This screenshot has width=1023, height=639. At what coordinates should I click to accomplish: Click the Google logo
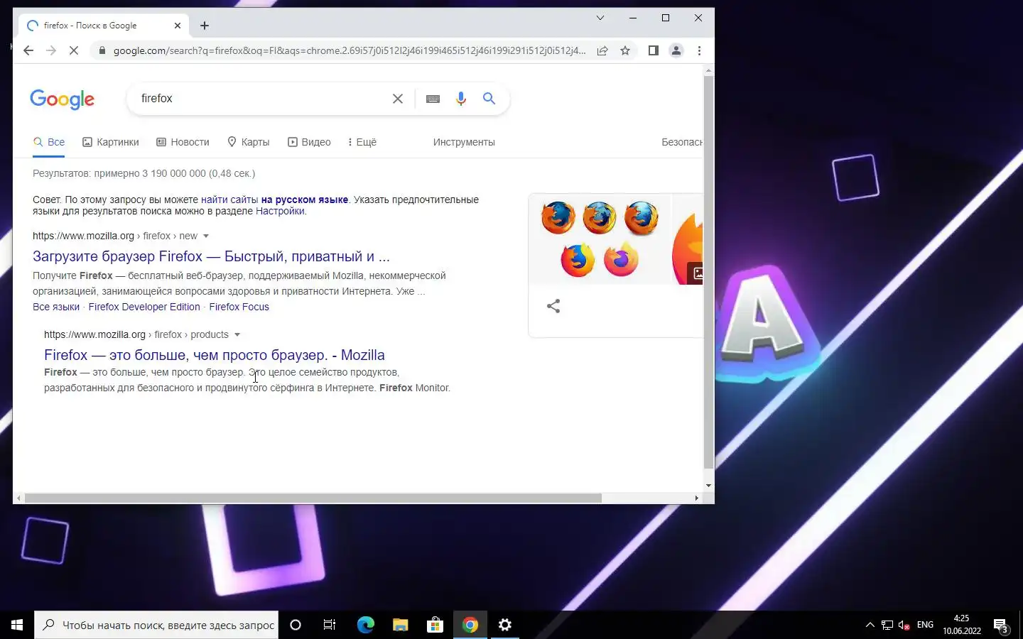click(63, 99)
